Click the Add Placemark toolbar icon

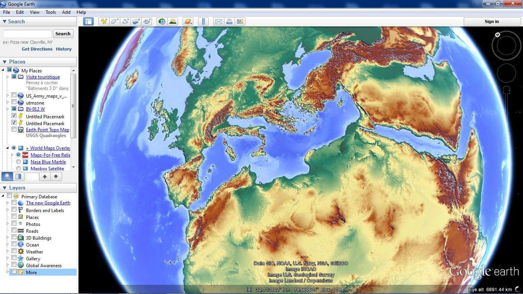tap(104, 21)
